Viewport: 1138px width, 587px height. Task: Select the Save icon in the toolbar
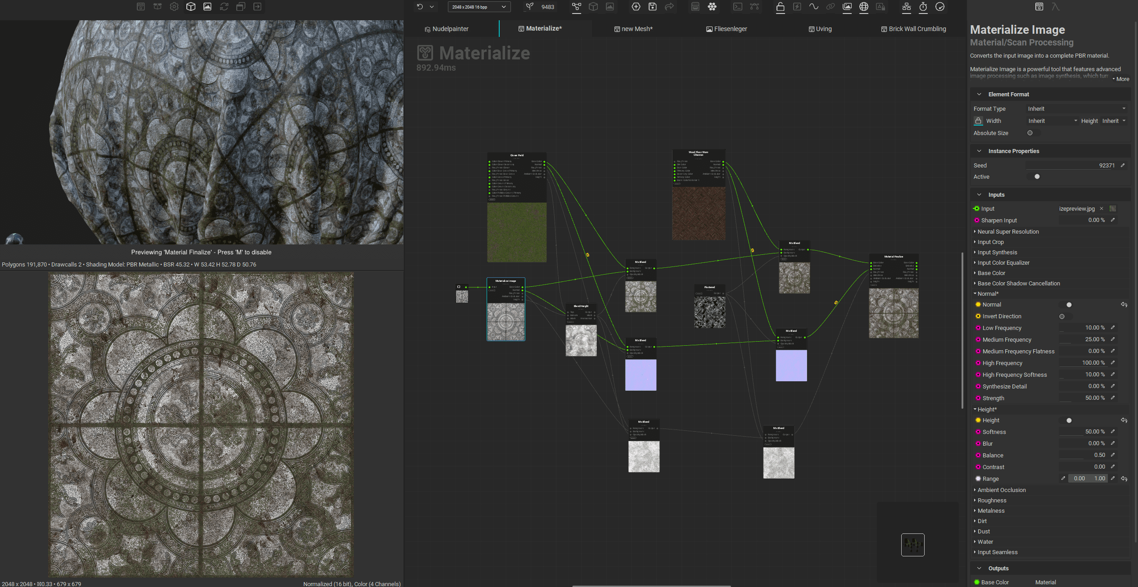pyautogui.click(x=653, y=7)
